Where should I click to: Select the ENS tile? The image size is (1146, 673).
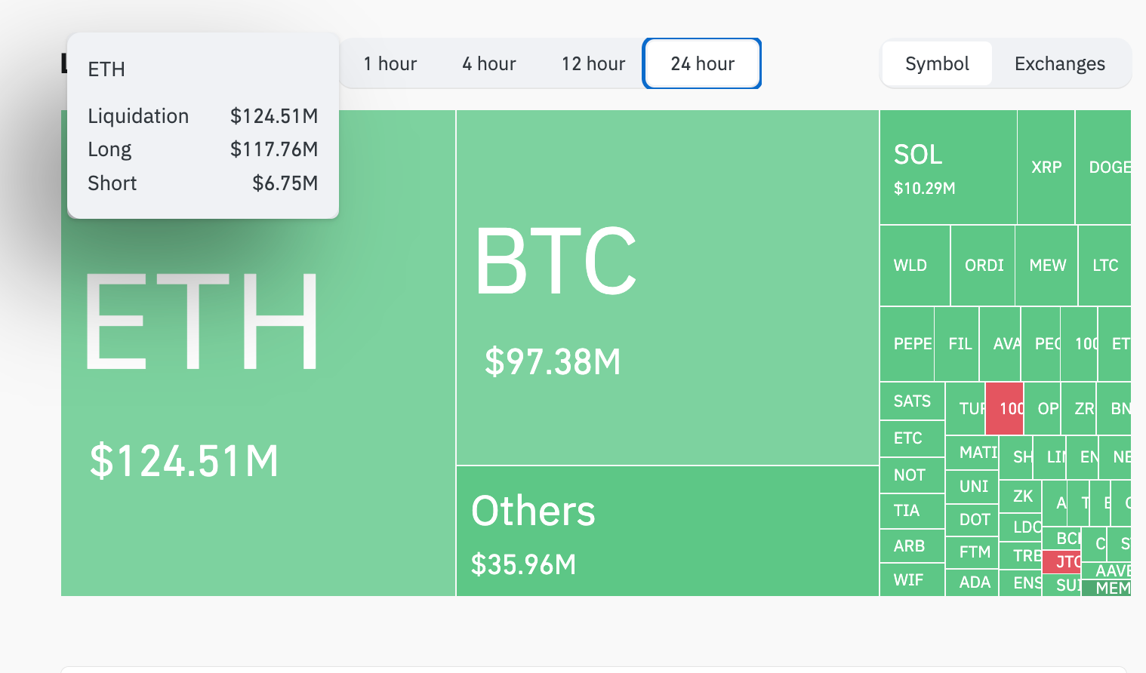coord(1021,583)
